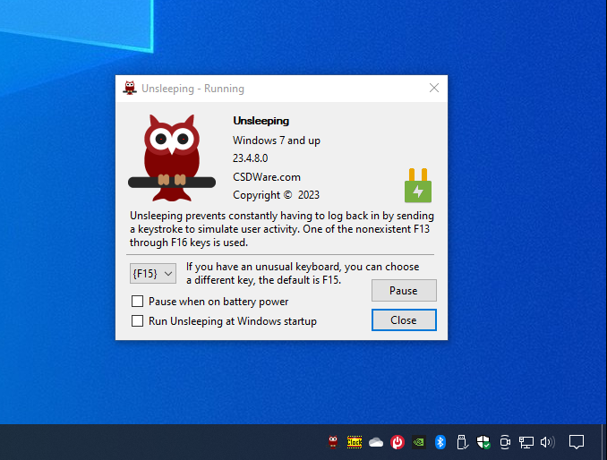This screenshot has width=607, height=460.
Task: Open OneDrive cloud icon in system tray
Action: [376, 442]
